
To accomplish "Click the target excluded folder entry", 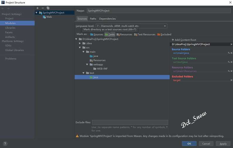I will point(177,80).
